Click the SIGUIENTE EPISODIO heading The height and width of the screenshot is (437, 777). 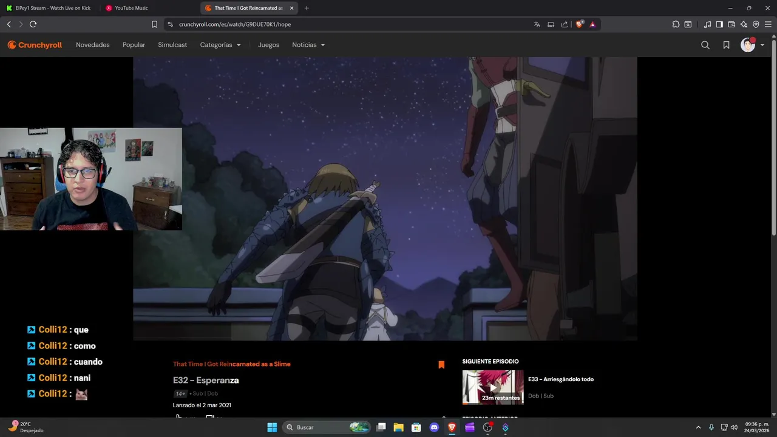point(490,362)
